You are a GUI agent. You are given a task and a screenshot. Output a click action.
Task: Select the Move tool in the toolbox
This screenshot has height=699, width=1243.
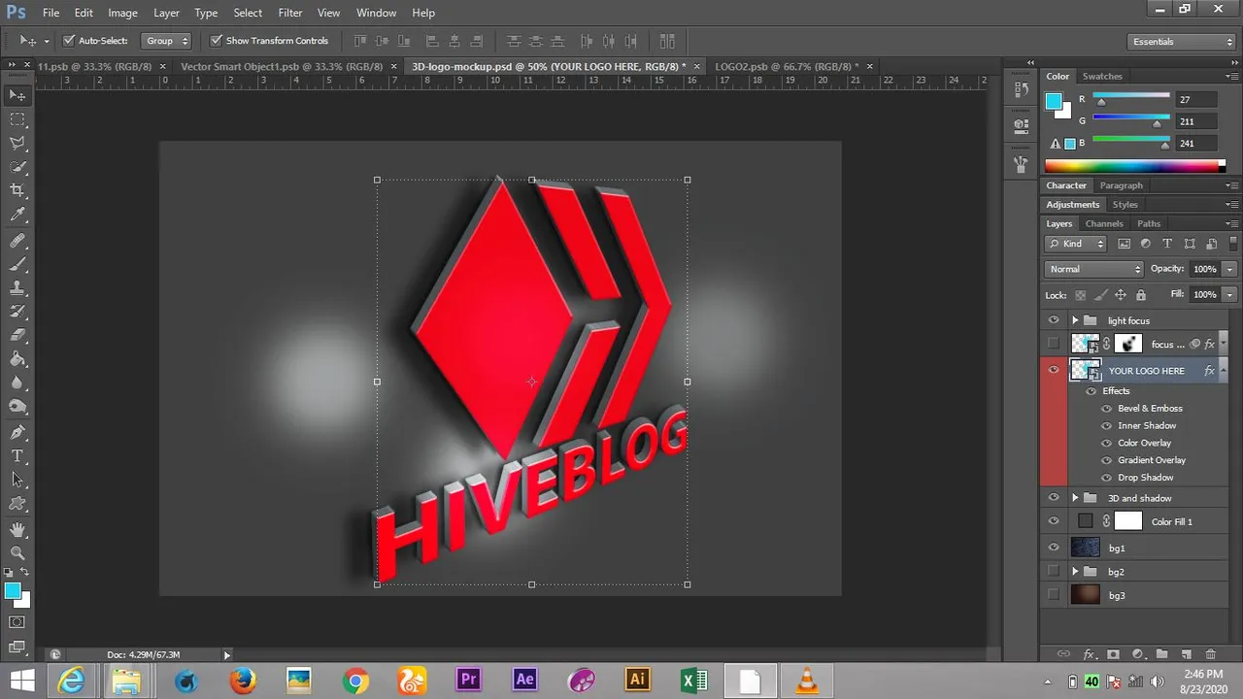(17, 95)
